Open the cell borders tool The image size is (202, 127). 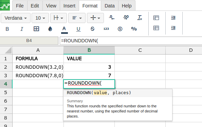click(x=36, y=29)
